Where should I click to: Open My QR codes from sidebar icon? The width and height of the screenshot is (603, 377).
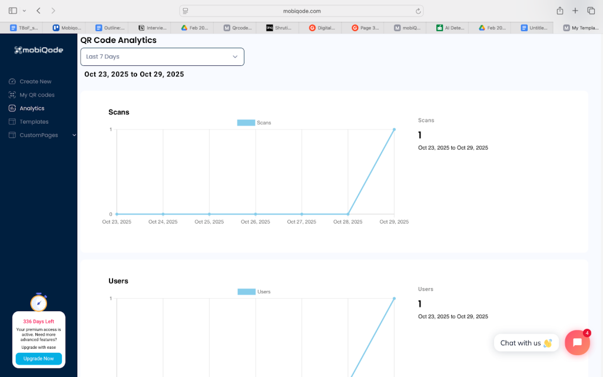coord(12,95)
